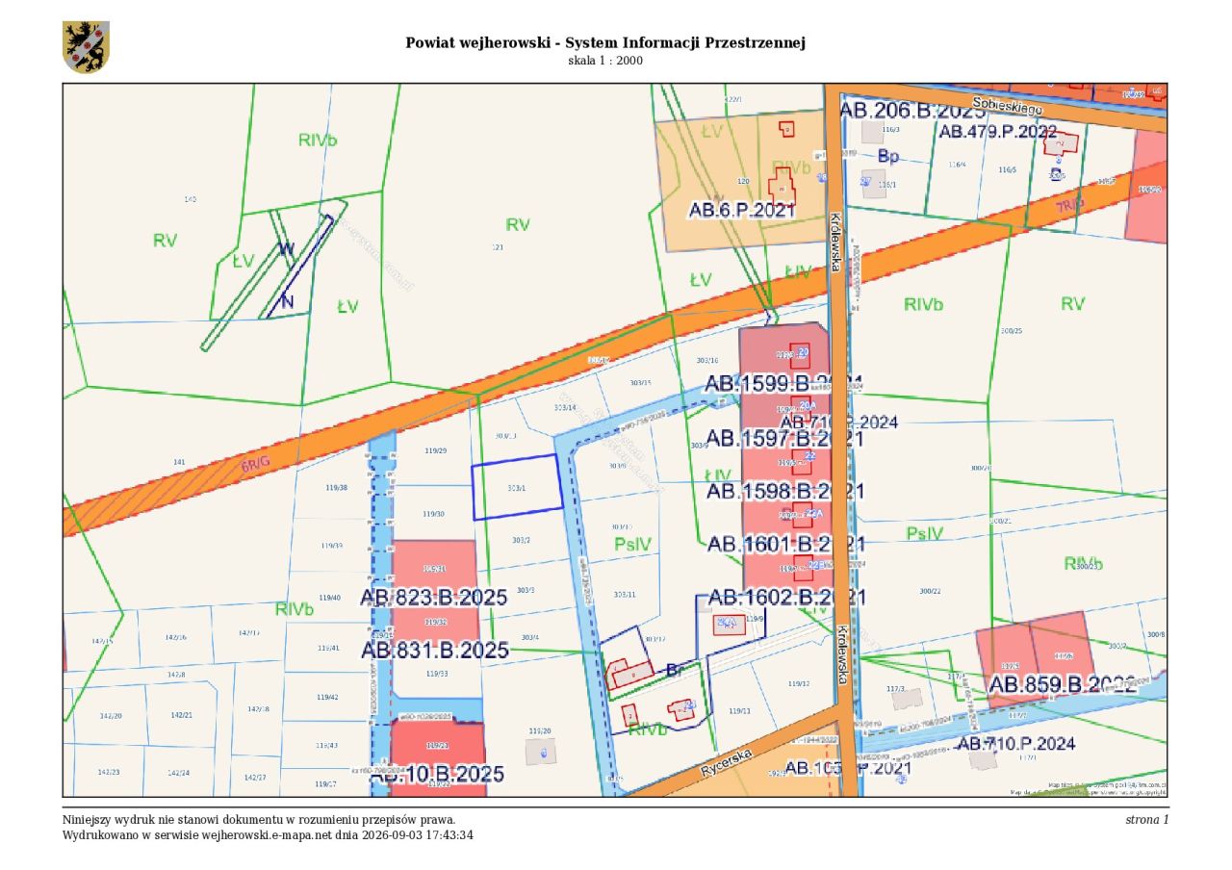Click parcel number '119/38'
This screenshot has height=870, width=1232.
336,487
